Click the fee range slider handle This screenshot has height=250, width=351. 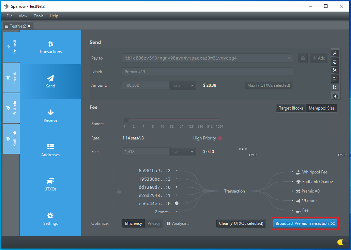(x=126, y=119)
